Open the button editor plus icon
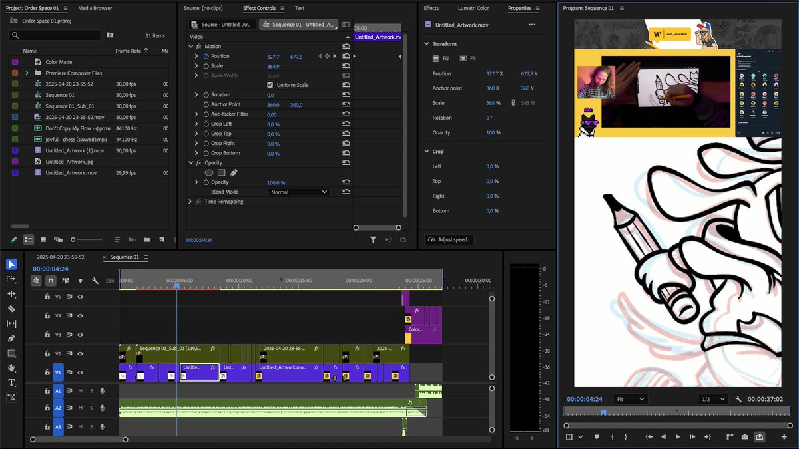 pos(784,437)
